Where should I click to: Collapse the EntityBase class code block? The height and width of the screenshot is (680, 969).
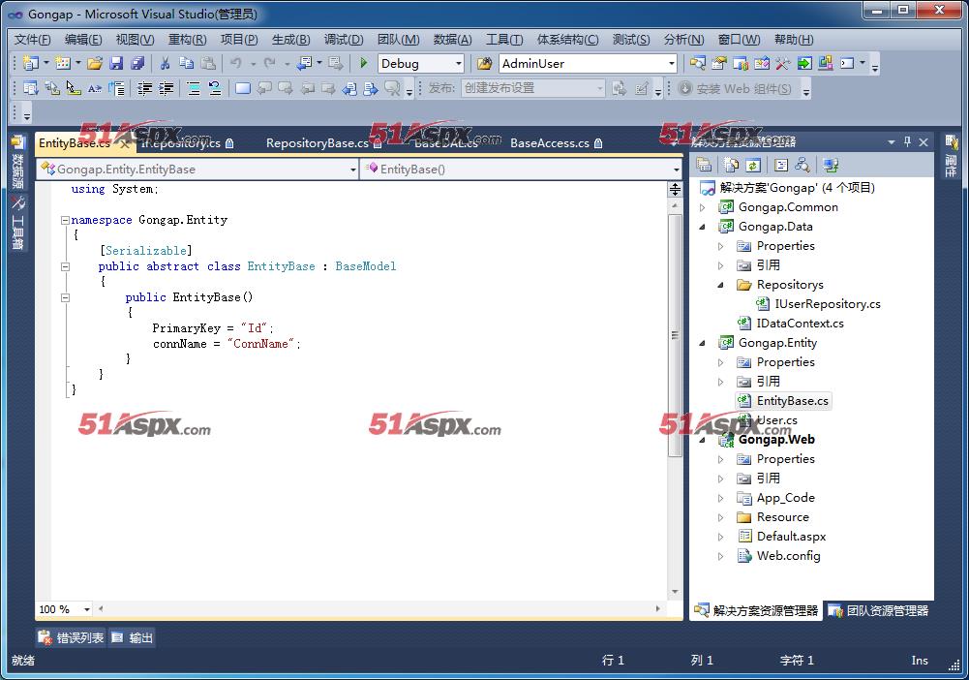(x=65, y=266)
